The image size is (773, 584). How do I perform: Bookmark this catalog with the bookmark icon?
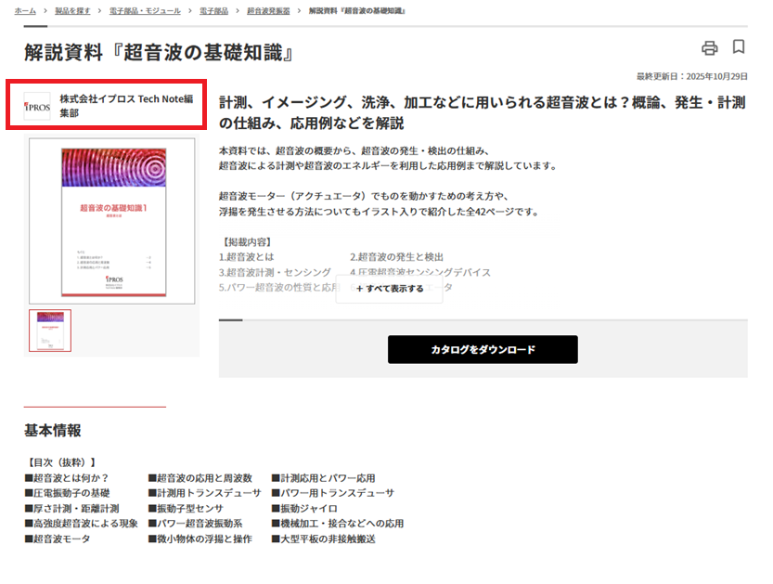coord(739,47)
